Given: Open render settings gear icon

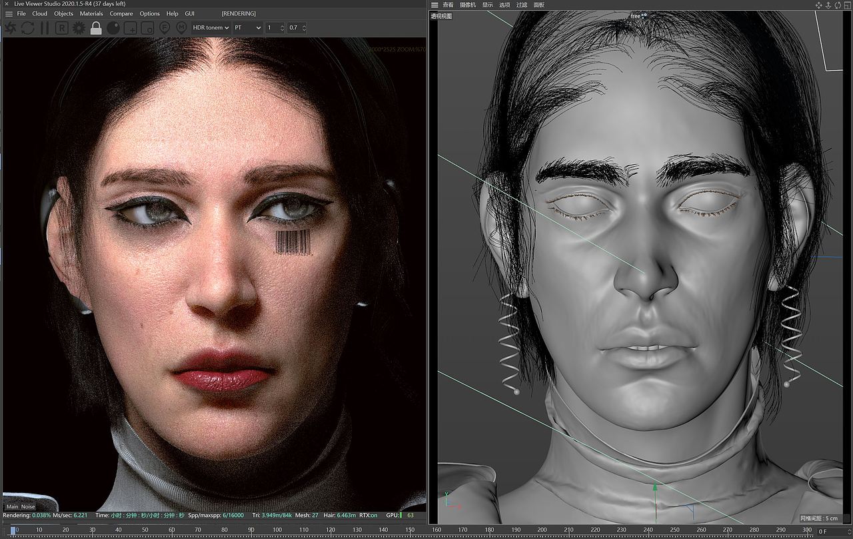Looking at the screenshot, I should click(79, 28).
